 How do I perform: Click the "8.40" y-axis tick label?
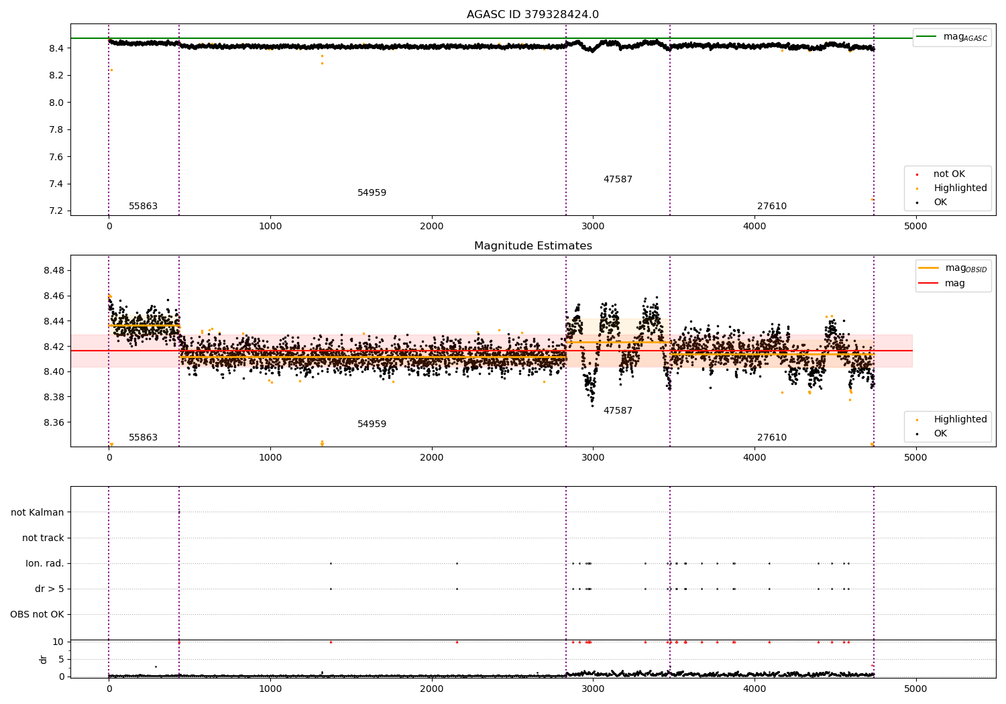[x=54, y=371]
